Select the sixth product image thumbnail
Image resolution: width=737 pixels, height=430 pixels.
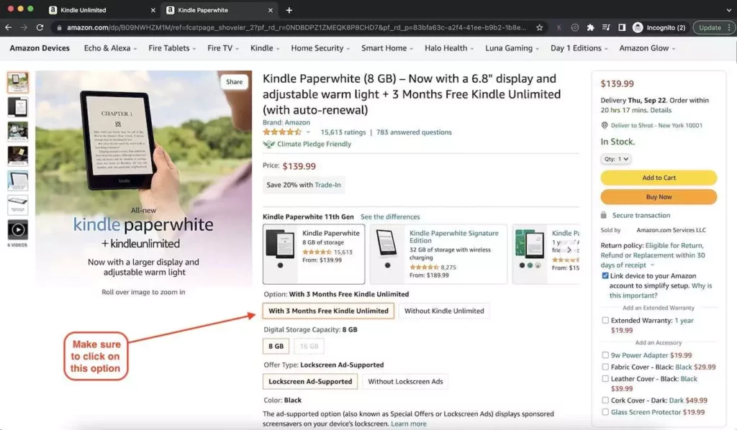(x=18, y=205)
